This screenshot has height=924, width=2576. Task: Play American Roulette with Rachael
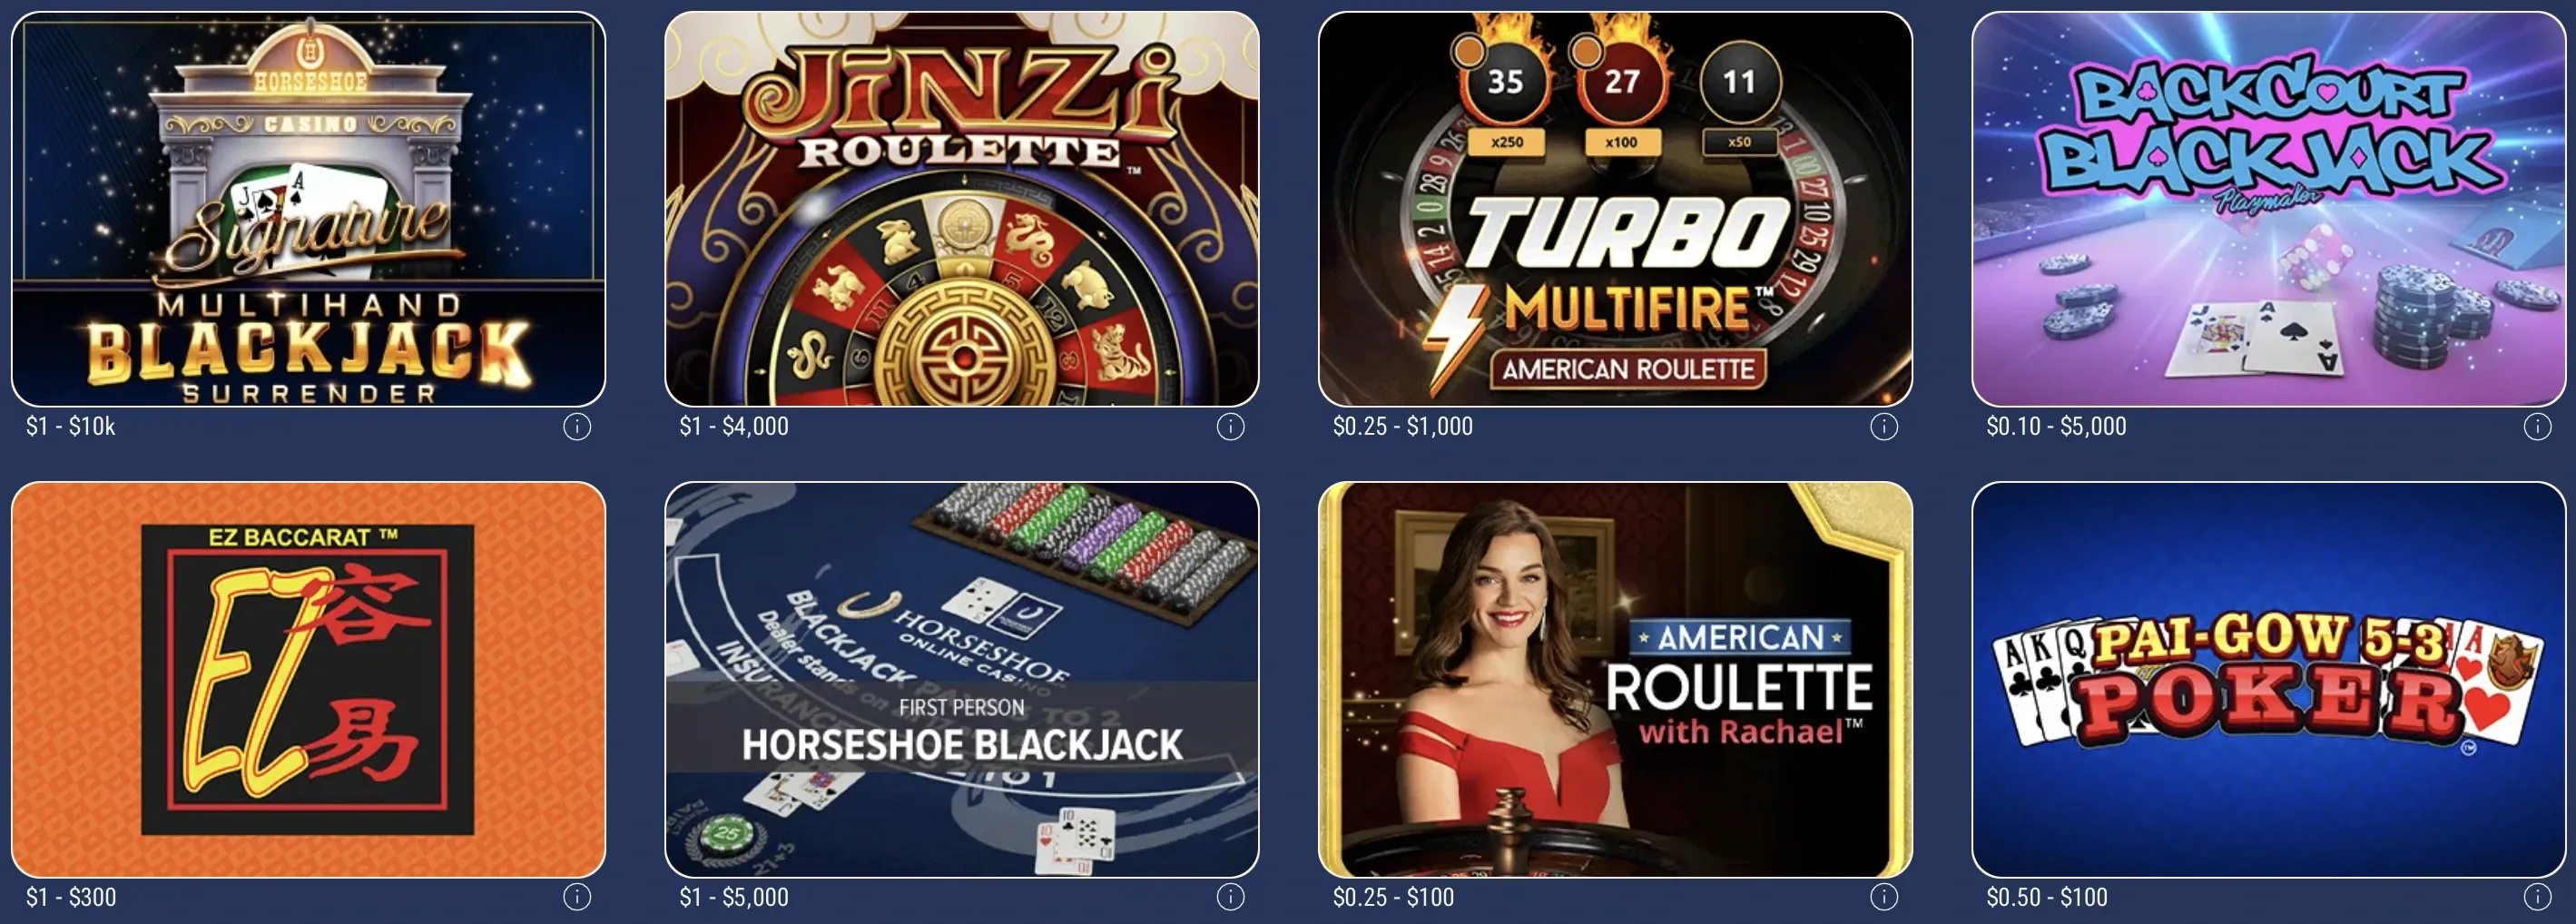click(x=1615, y=680)
